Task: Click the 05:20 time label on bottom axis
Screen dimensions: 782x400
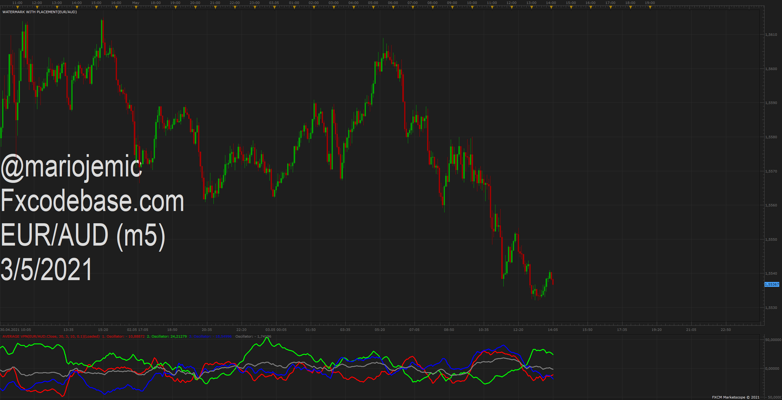Action: click(x=380, y=330)
